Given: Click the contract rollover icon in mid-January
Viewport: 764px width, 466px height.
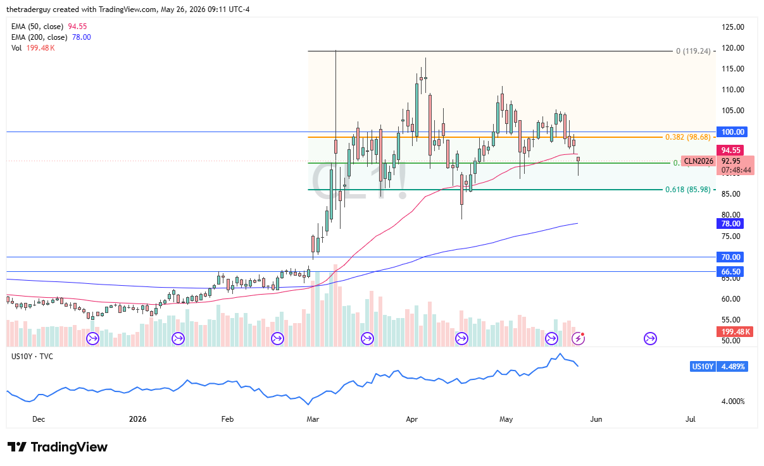Looking at the screenshot, I should pos(178,339).
